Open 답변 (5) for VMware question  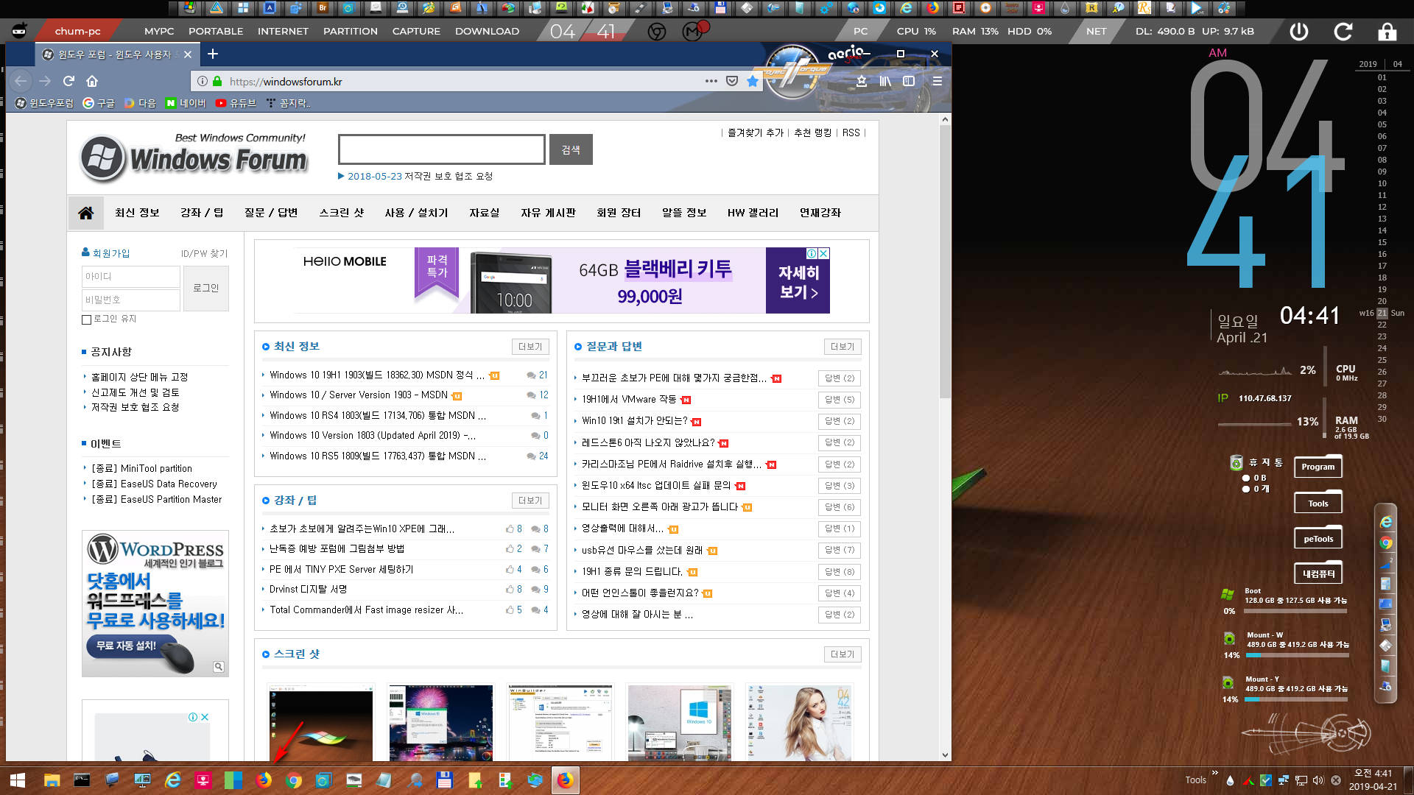[840, 400]
